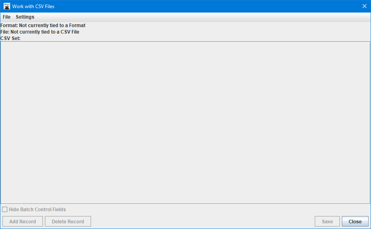Click the CSV Set: label
This screenshot has width=371, height=229.
[x=11, y=38]
